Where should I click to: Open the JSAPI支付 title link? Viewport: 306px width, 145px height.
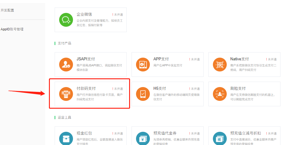(86, 59)
